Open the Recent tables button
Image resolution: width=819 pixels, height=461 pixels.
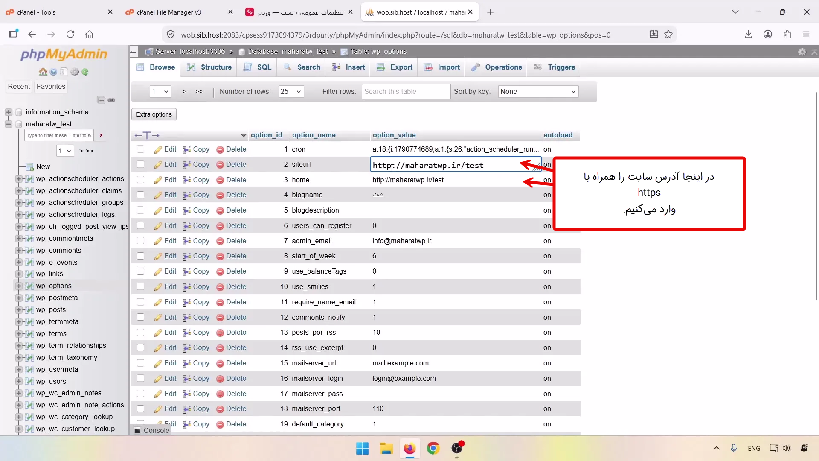(19, 87)
